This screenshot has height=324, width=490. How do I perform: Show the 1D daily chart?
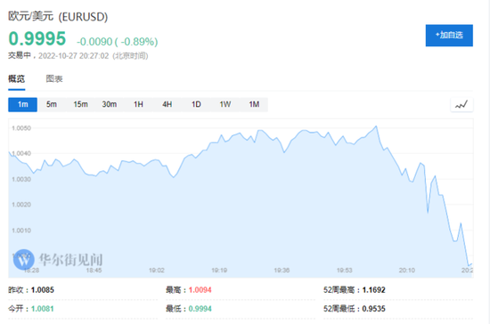coord(196,104)
